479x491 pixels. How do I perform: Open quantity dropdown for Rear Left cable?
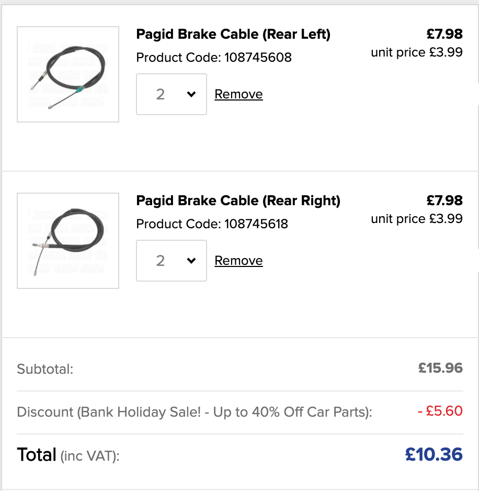pos(172,94)
